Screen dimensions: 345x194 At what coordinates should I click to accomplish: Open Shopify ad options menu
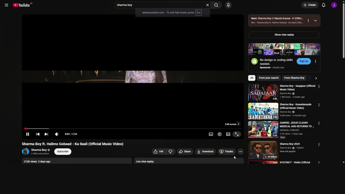(316, 61)
